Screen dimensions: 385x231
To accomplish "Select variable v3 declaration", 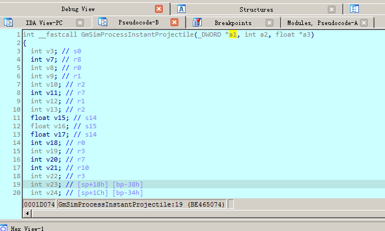I will [50, 51].
